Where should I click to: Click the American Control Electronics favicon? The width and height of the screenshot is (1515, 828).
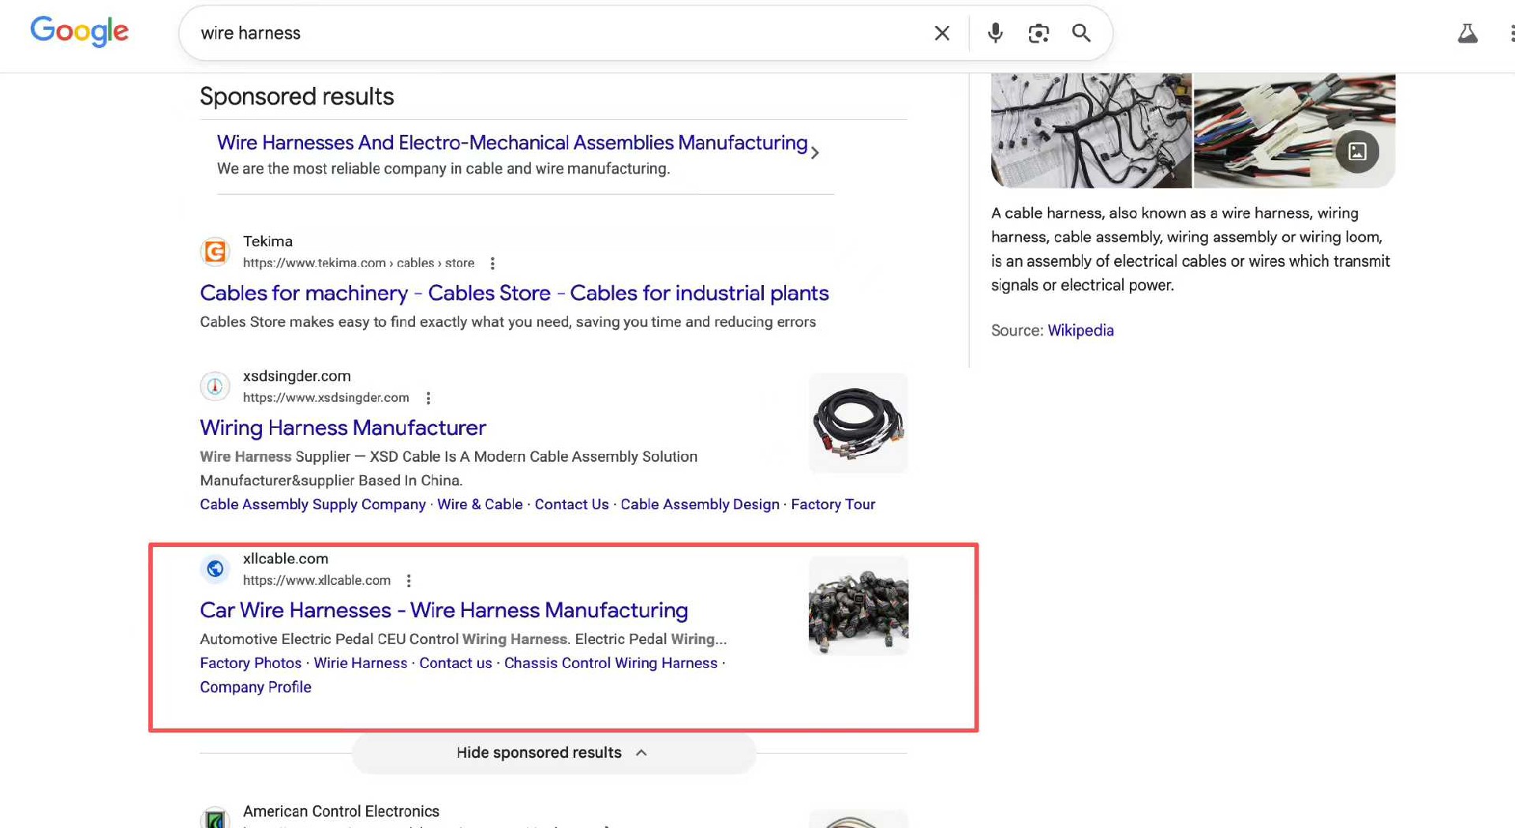(215, 819)
